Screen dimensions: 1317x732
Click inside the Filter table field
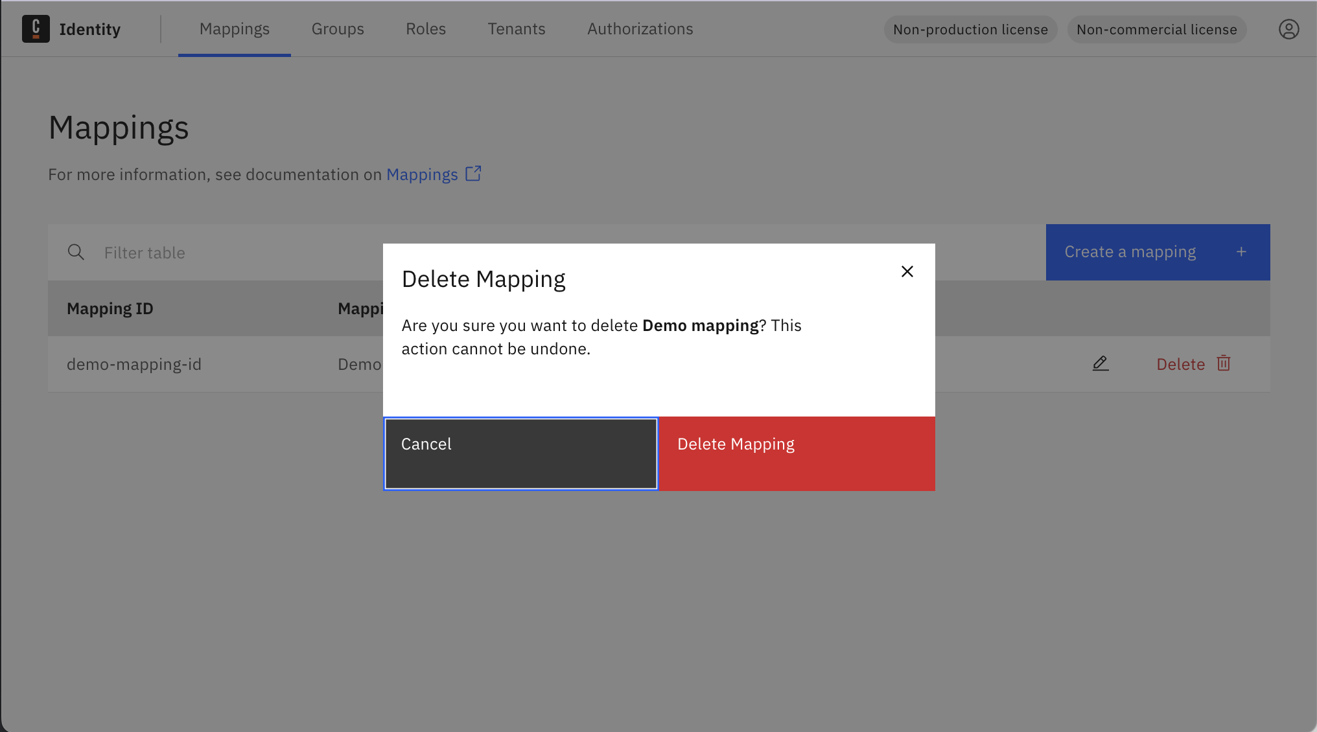pyautogui.click(x=194, y=252)
